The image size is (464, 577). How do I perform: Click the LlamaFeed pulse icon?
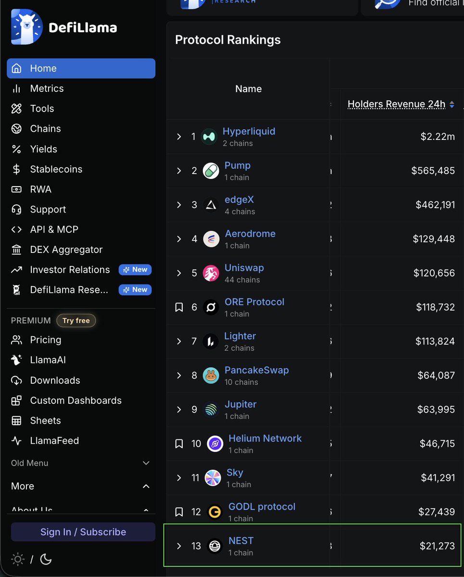tap(16, 441)
